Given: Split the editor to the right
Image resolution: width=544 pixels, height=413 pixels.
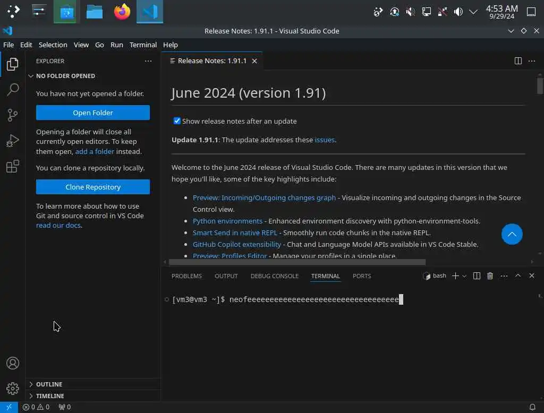Looking at the screenshot, I should (x=518, y=61).
